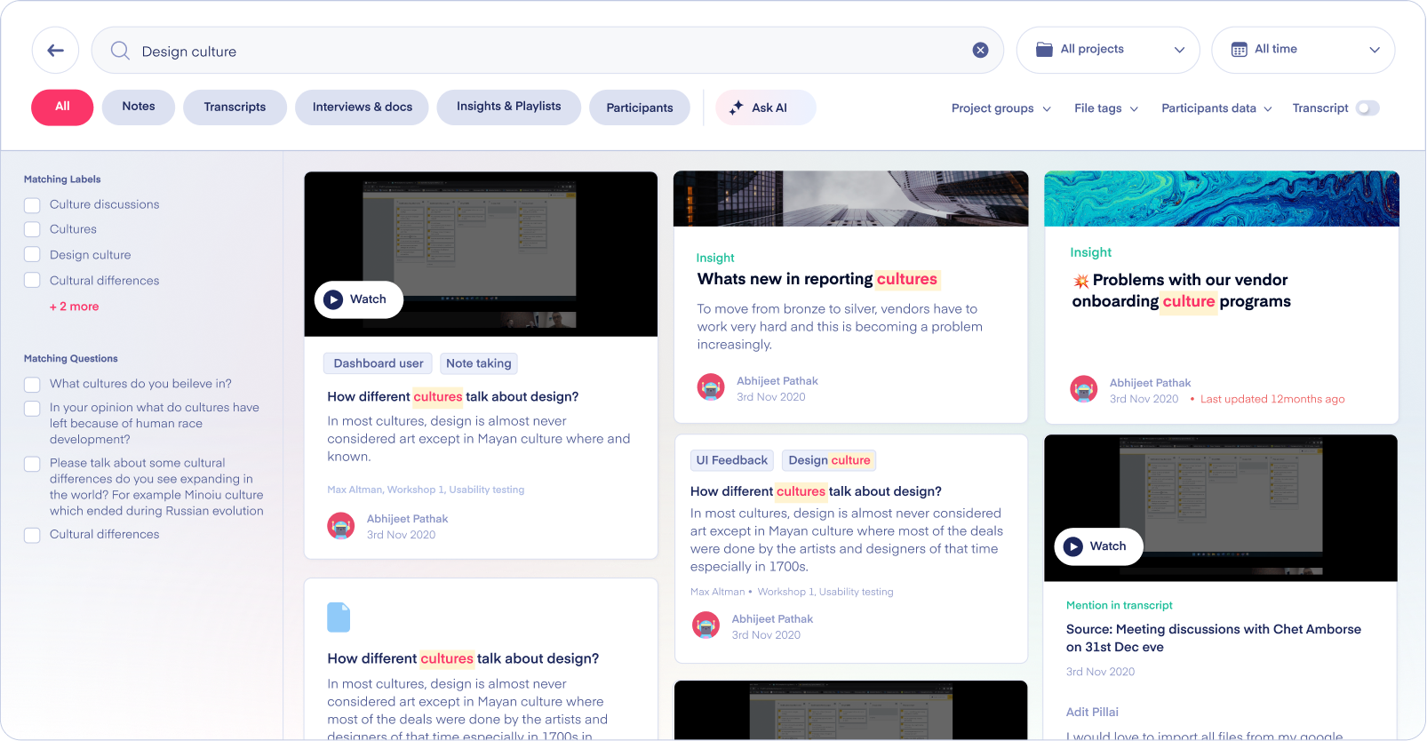Click the back arrow button
This screenshot has height=741, width=1427.
click(x=55, y=51)
